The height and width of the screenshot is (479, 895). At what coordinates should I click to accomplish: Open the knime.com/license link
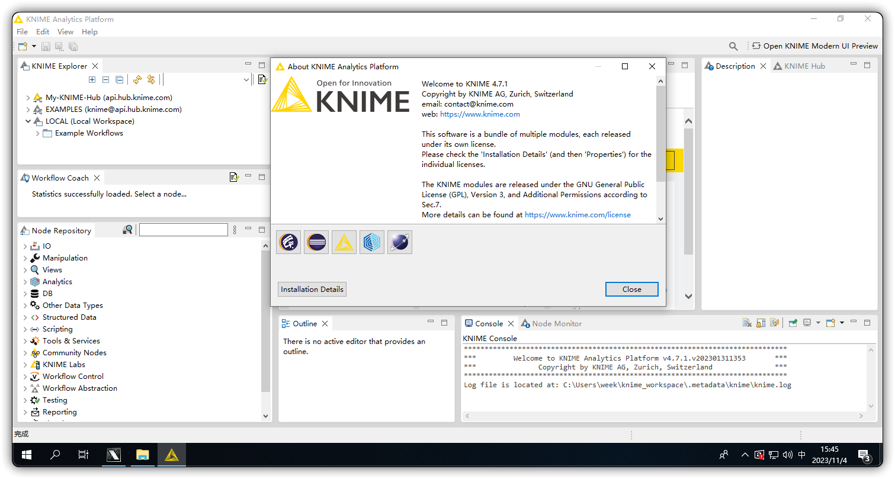(578, 215)
